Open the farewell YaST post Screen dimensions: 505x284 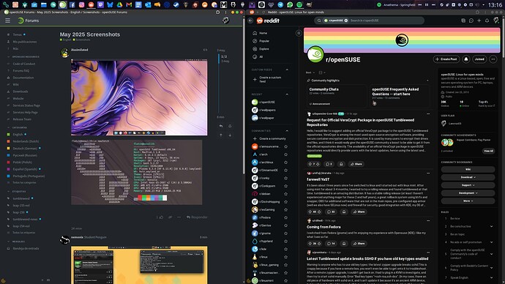coord(318,179)
